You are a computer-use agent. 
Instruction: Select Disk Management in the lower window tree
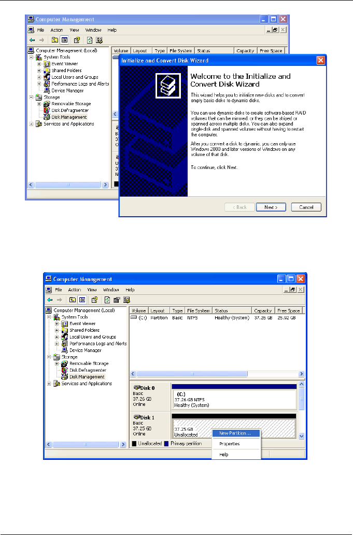pyautogui.click(x=87, y=377)
